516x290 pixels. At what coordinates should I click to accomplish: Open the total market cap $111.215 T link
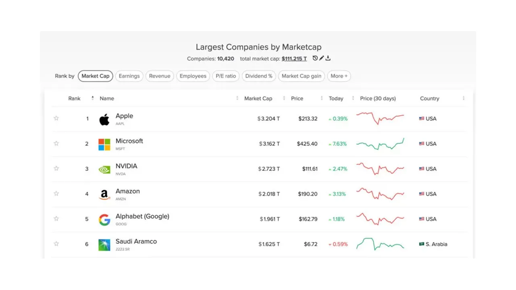pyautogui.click(x=294, y=59)
